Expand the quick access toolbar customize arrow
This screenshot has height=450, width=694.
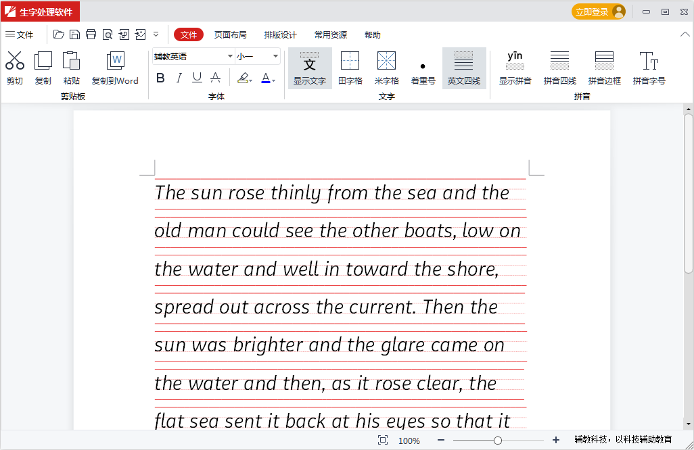tap(156, 34)
